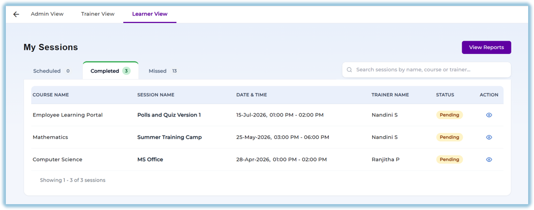This screenshot has height=210, width=534.
Task: Select Employee Learning Portal course cell
Action: click(68, 115)
